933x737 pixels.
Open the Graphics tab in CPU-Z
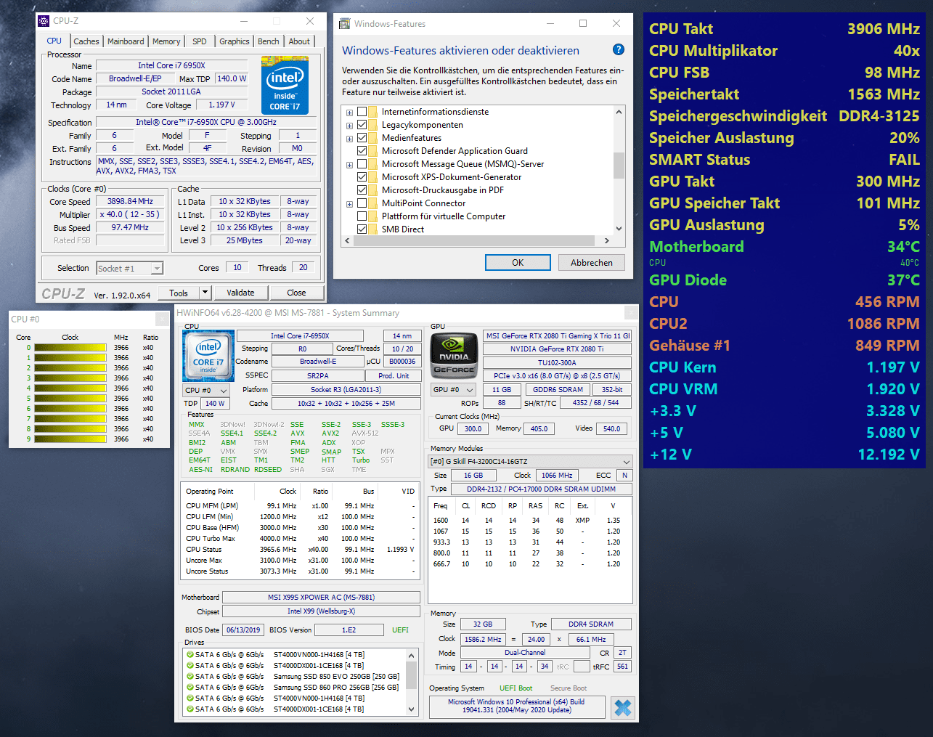(235, 41)
